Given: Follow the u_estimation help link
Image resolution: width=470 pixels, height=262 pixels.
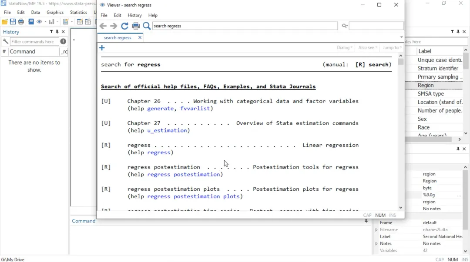Looking at the screenshot, I should [x=167, y=130].
